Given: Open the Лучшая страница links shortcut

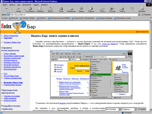Looking at the screenshot, I should (104, 18).
